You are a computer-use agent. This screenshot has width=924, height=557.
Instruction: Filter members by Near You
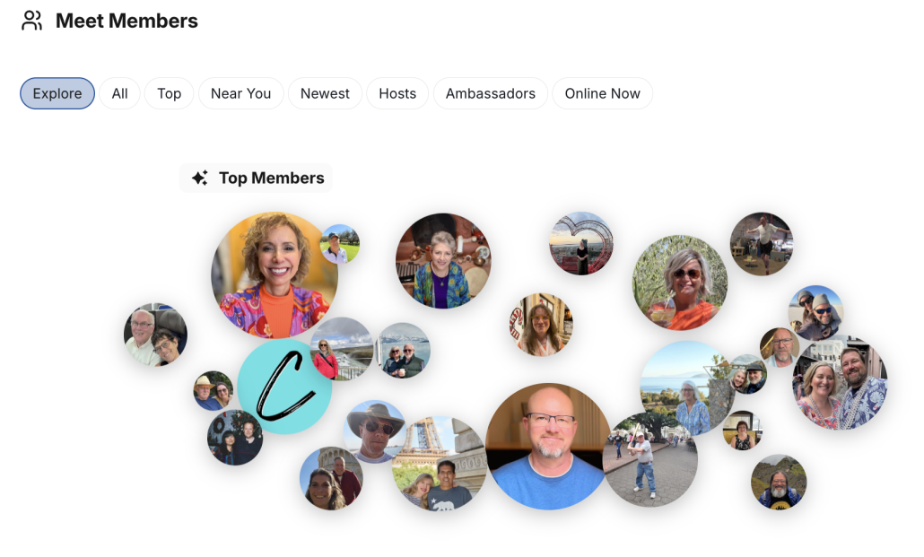coord(241,93)
